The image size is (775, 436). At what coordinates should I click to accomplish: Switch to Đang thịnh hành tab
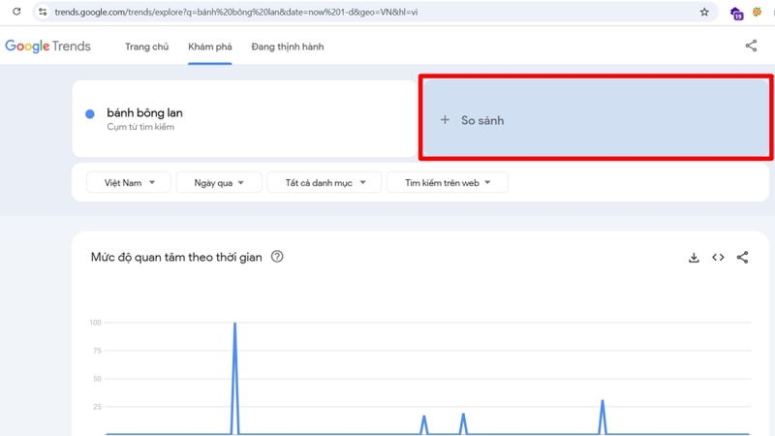(x=288, y=47)
